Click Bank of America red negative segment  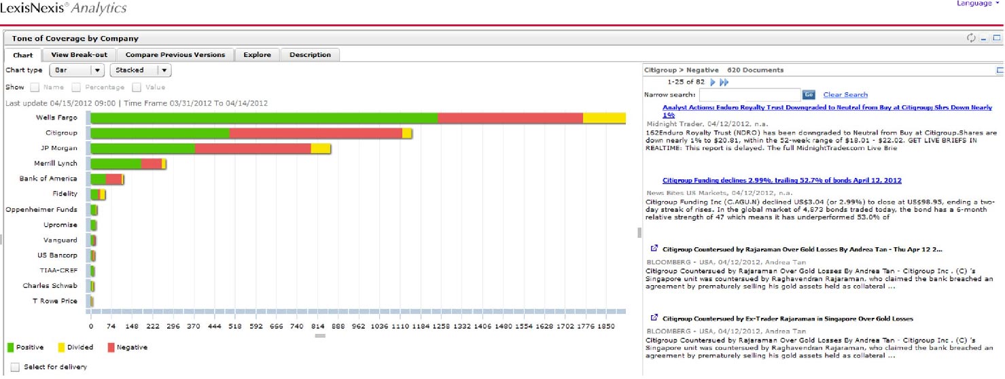(x=114, y=179)
